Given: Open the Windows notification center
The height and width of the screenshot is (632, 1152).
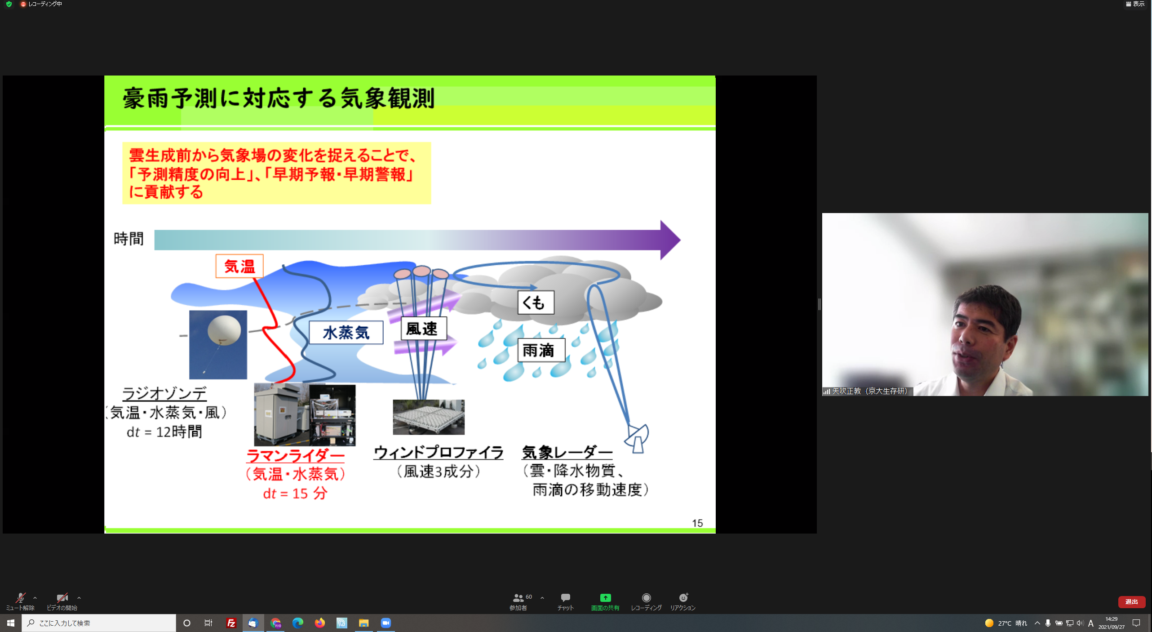Looking at the screenshot, I should (x=1136, y=623).
